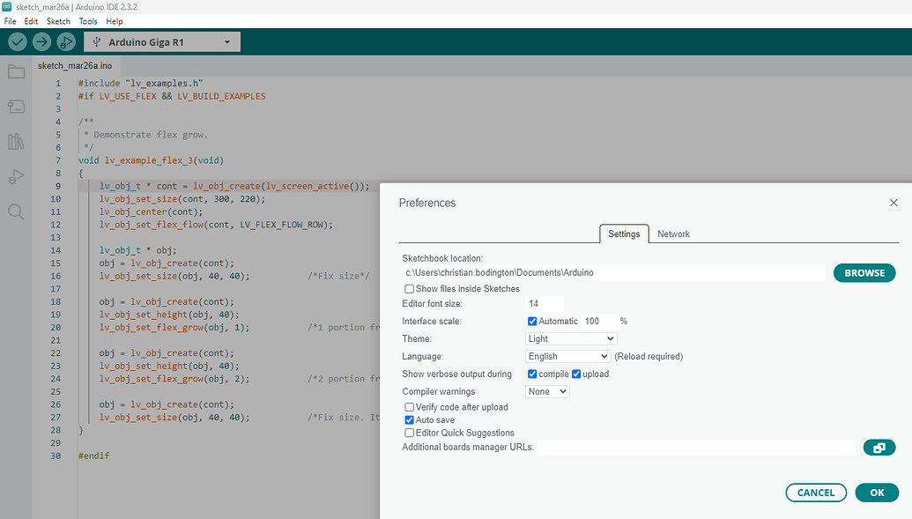912x519 pixels.
Task: Open the Debug sidebar panel icon
Action: pos(16,176)
